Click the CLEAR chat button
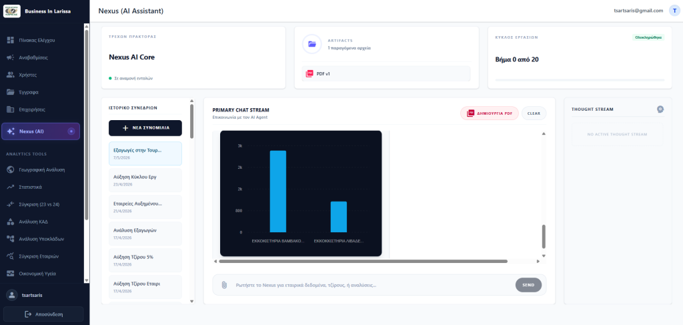This screenshot has width=683, height=325. point(534,113)
